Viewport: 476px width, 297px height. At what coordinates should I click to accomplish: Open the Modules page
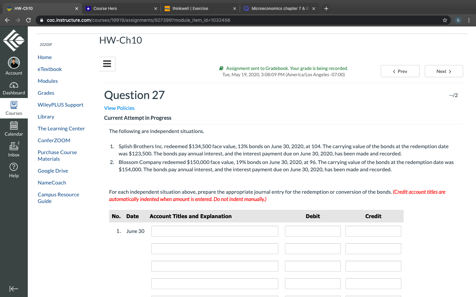(48, 81)
